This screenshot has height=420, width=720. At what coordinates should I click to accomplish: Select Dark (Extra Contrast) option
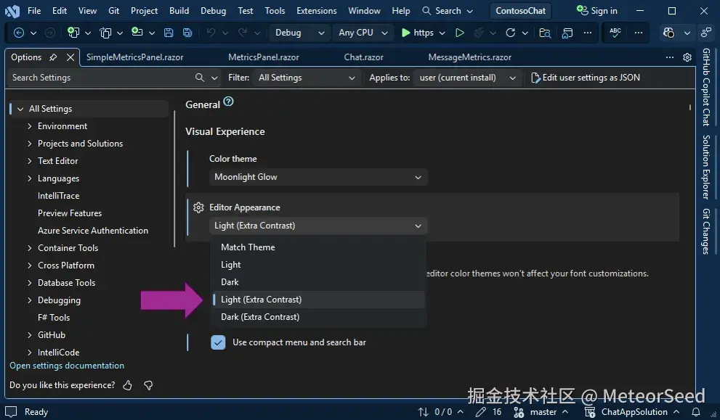click(318, 317)
